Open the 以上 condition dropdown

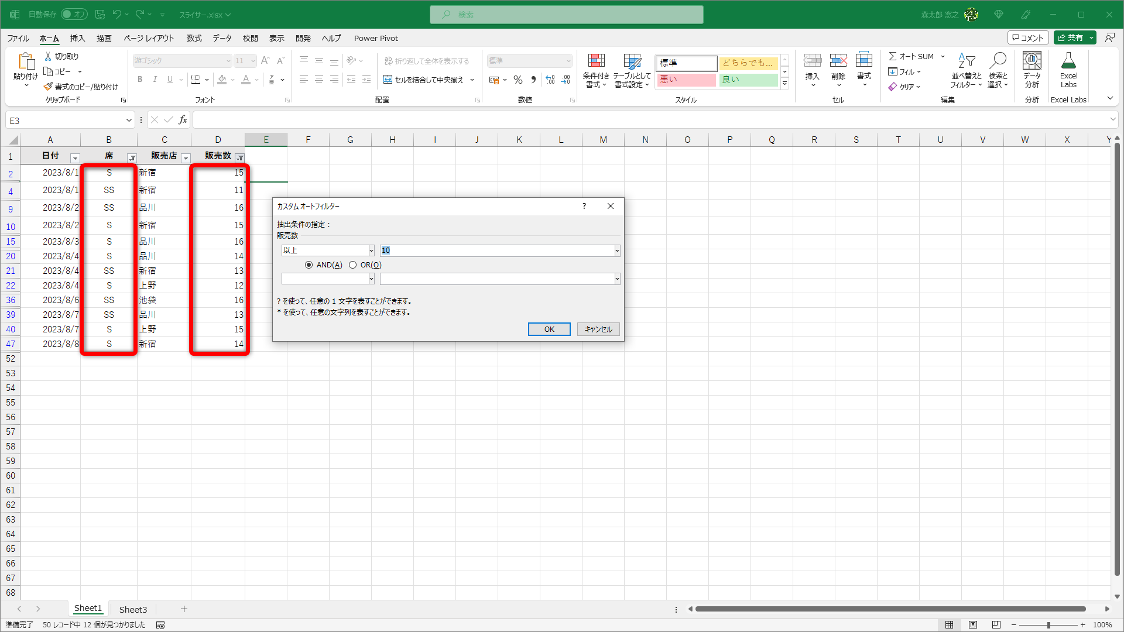pos(371,250)
